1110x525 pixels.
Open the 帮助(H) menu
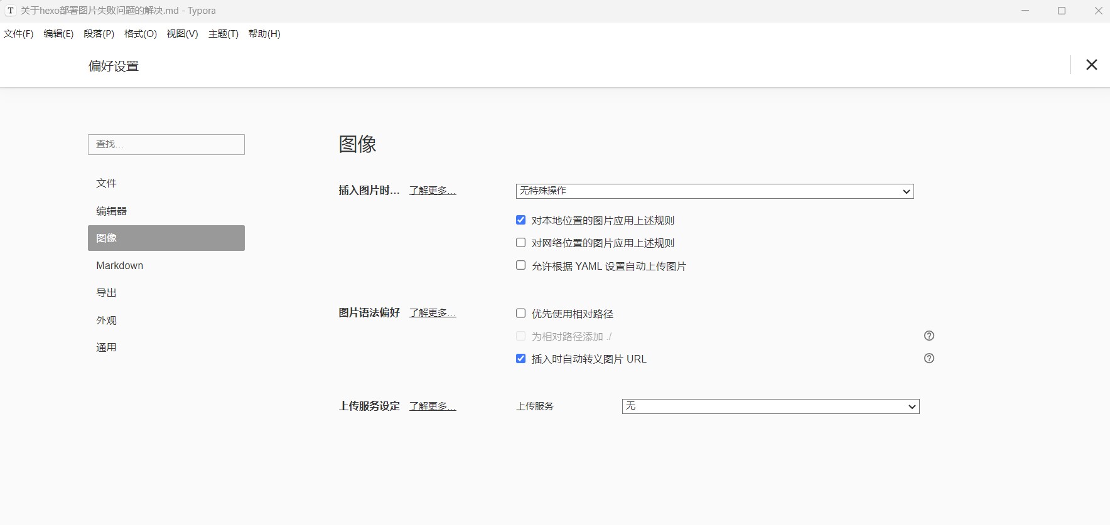[264, 34]
